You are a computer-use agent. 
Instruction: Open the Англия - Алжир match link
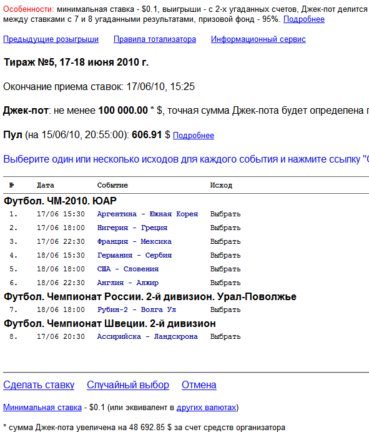pos(128,283)
